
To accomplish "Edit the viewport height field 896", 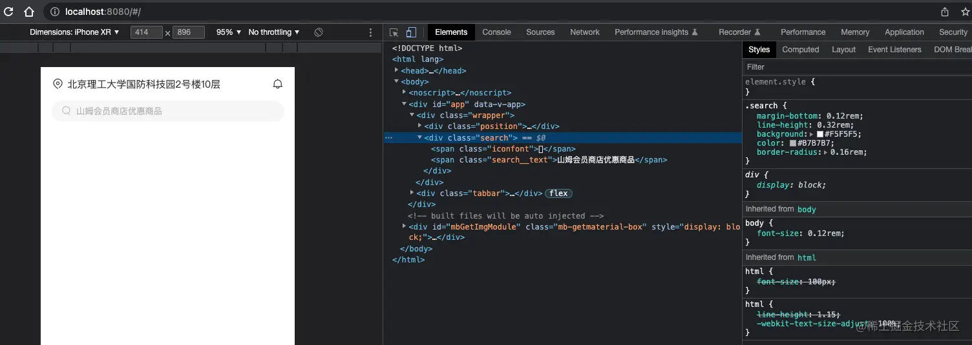I will 189,32.
